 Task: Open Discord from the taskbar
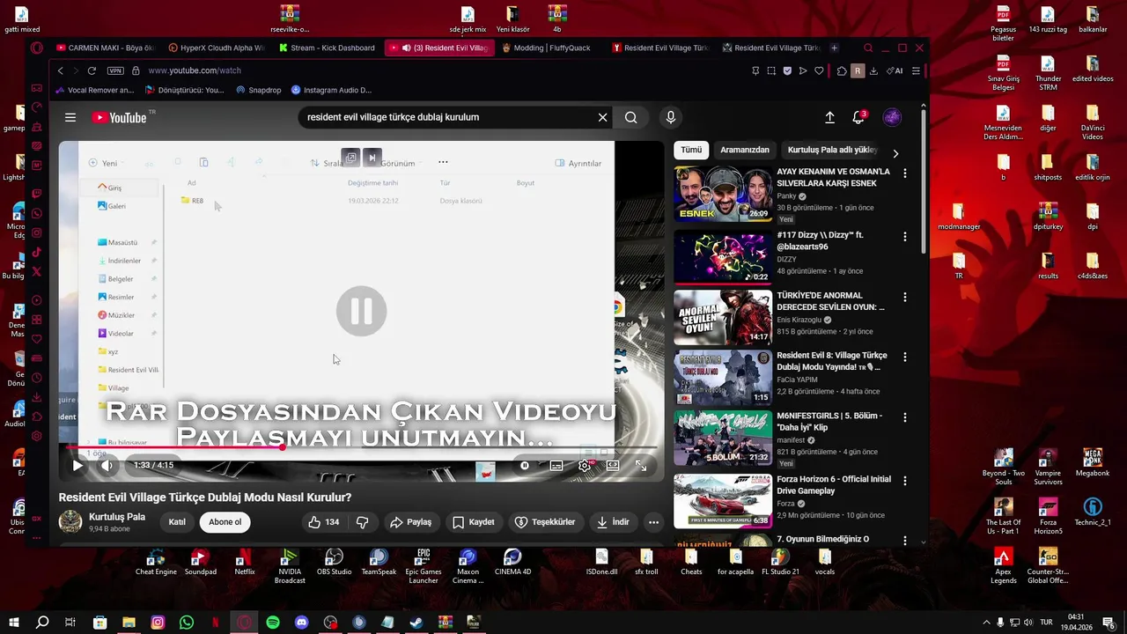[302, 623]
